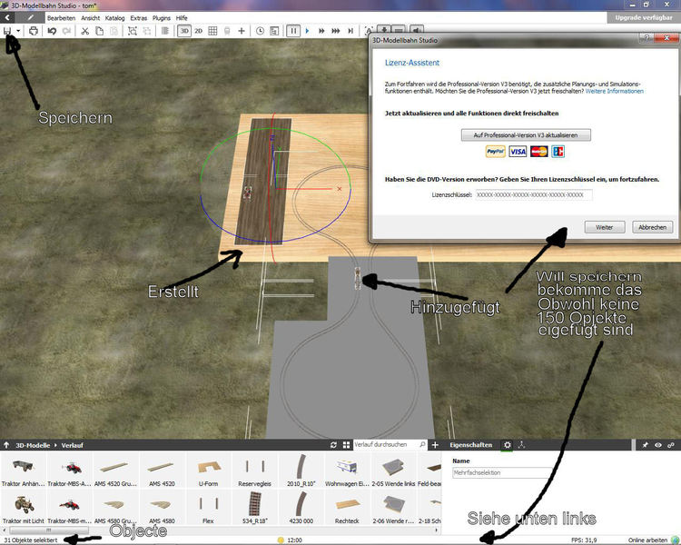Click the Ungroup objects icon
The width and height of the screenshot is (681, 545).
(x=147, y=31)
